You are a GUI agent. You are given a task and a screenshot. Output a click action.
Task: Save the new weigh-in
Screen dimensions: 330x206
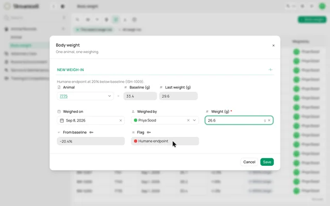point(267,162)
